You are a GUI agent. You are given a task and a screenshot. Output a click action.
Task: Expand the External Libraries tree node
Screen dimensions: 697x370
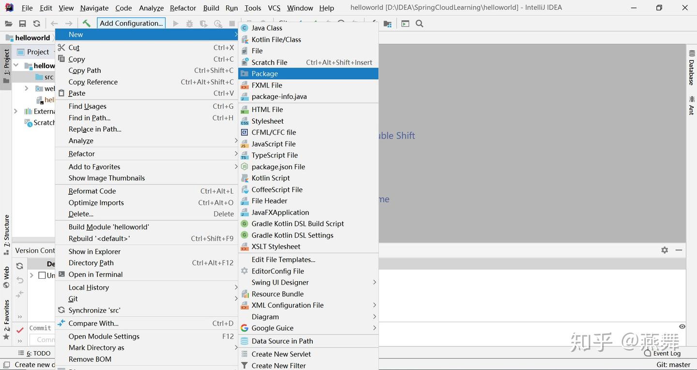pos(15,111)
